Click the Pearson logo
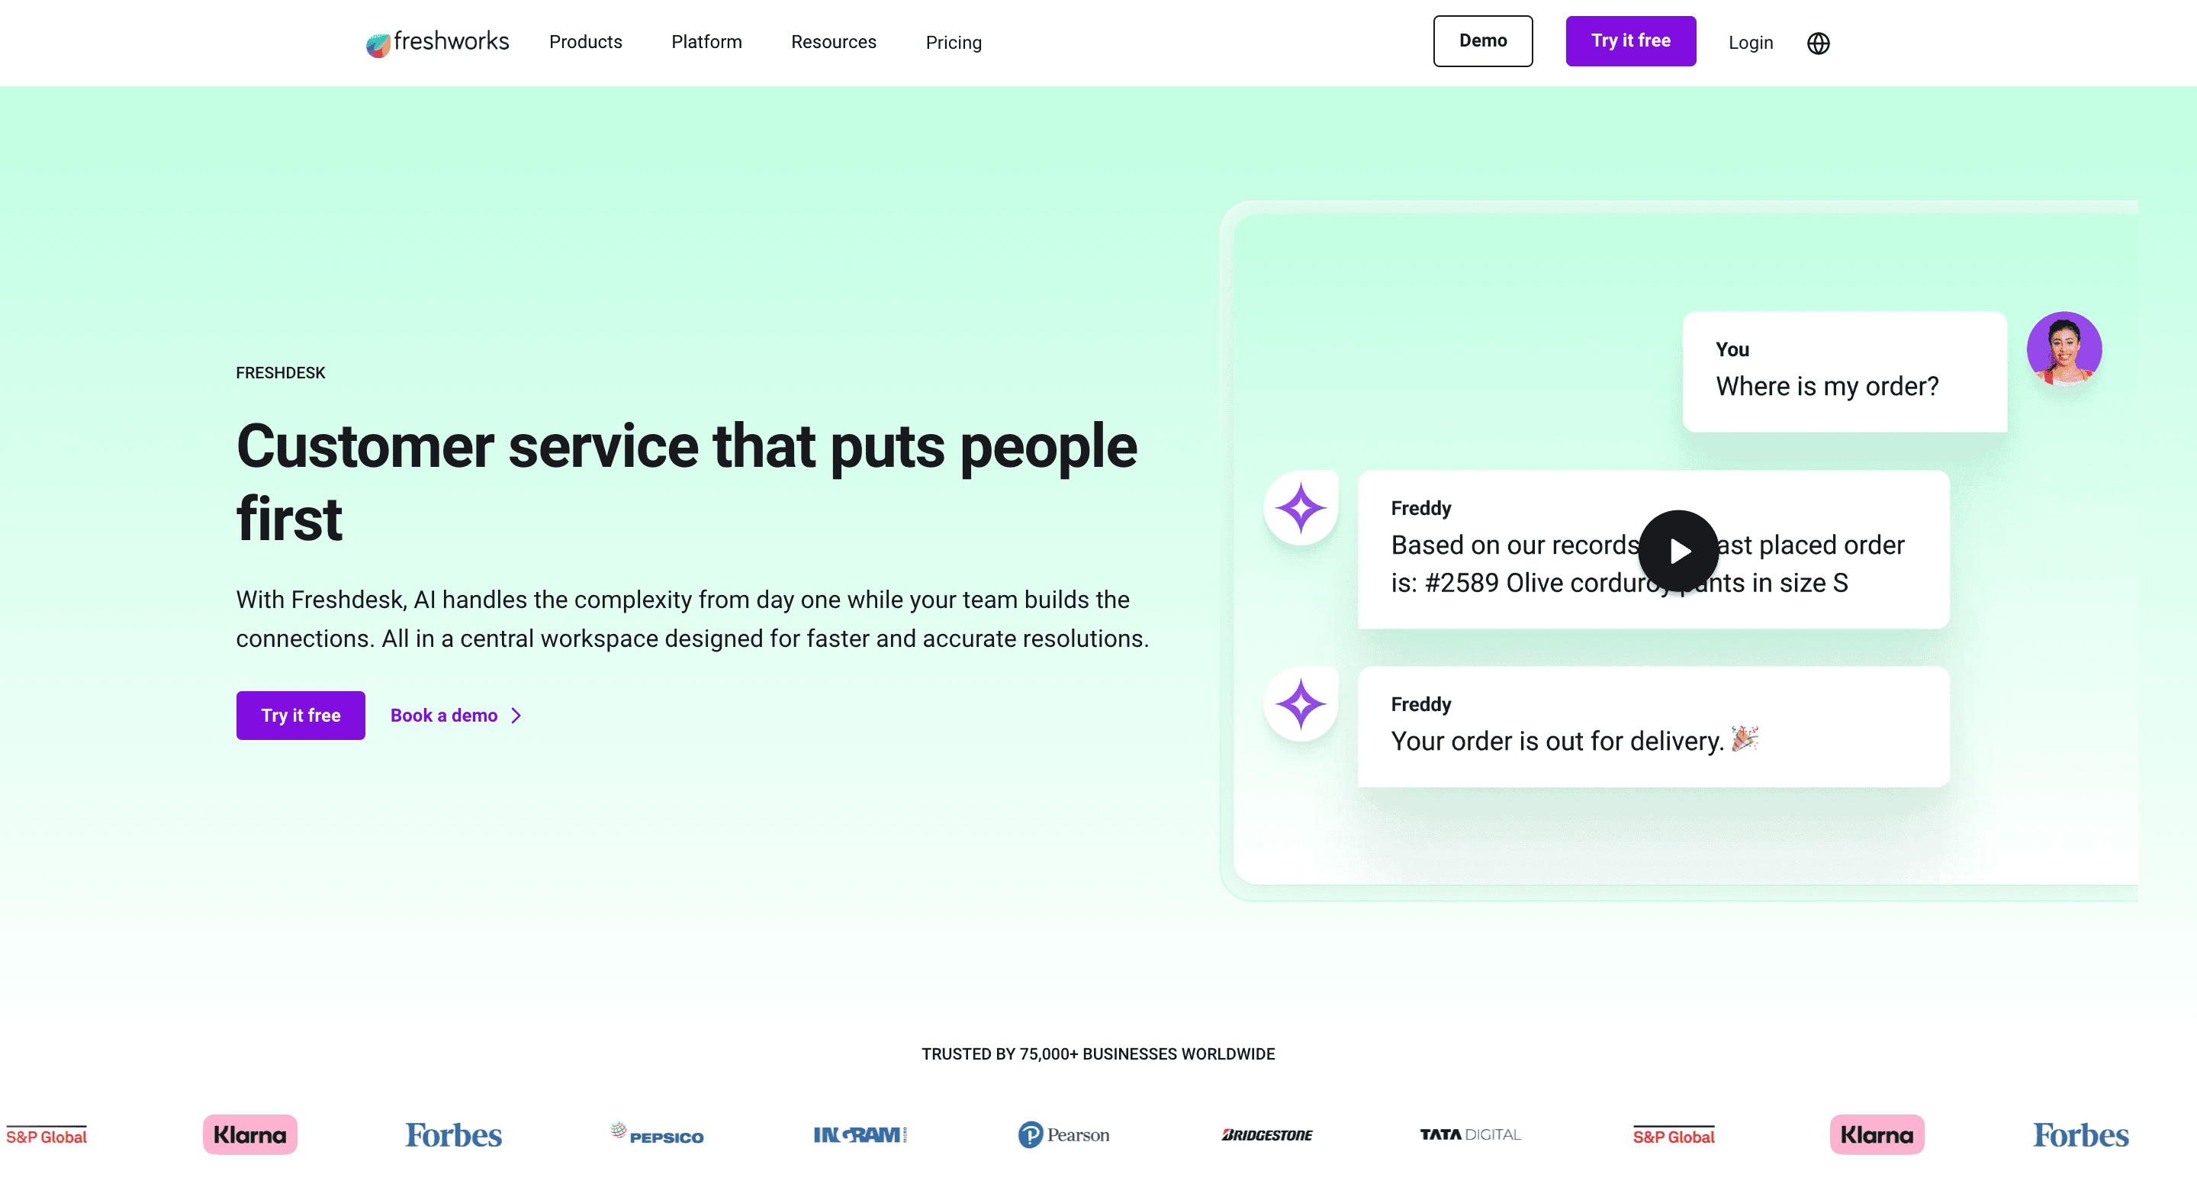The image size is (2197, 1187). (1063, 1135)
